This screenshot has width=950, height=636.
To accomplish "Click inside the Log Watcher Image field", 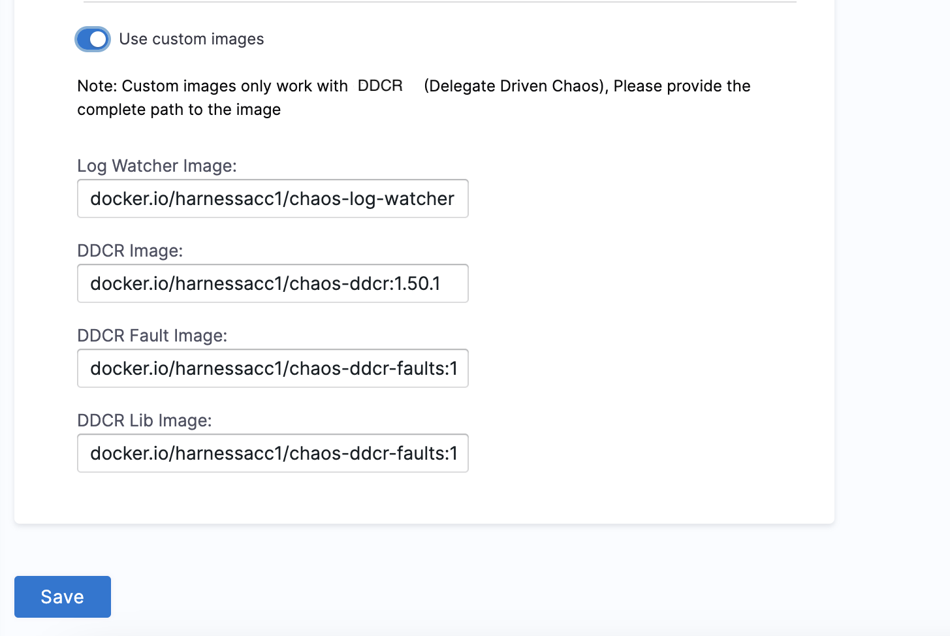I will coord(272,199).
